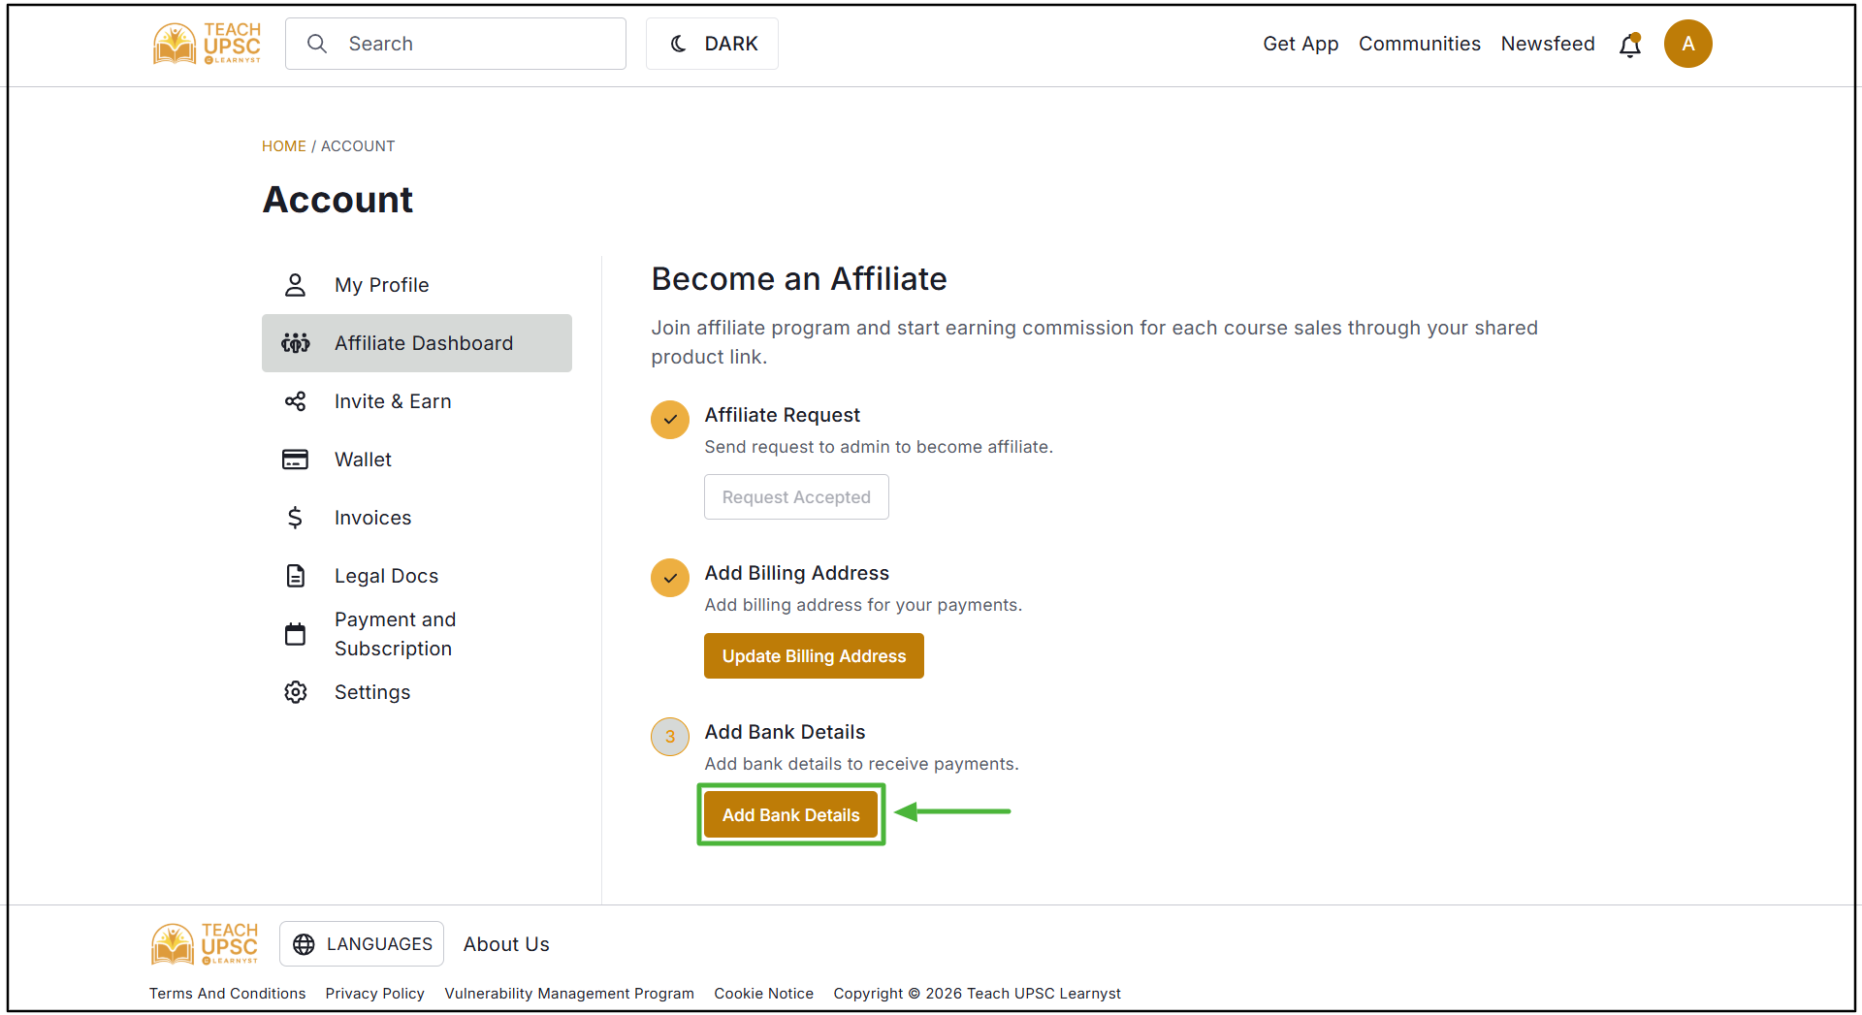Open the LANGUAGES selector

[x=362, y=944]
